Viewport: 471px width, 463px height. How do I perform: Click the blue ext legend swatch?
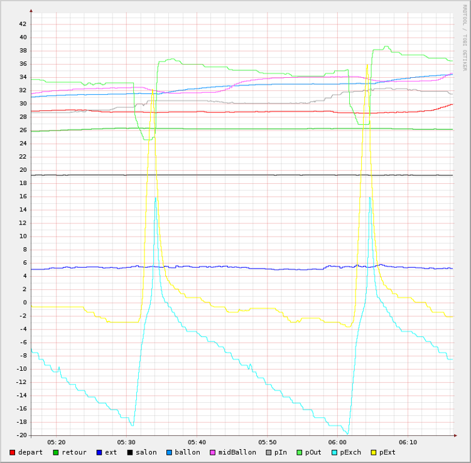click(99, 452)
